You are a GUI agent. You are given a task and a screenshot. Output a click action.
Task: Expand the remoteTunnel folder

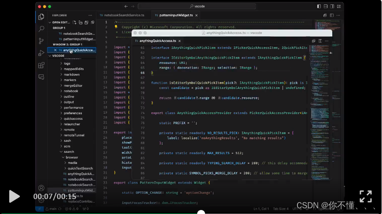pos(61,135)
